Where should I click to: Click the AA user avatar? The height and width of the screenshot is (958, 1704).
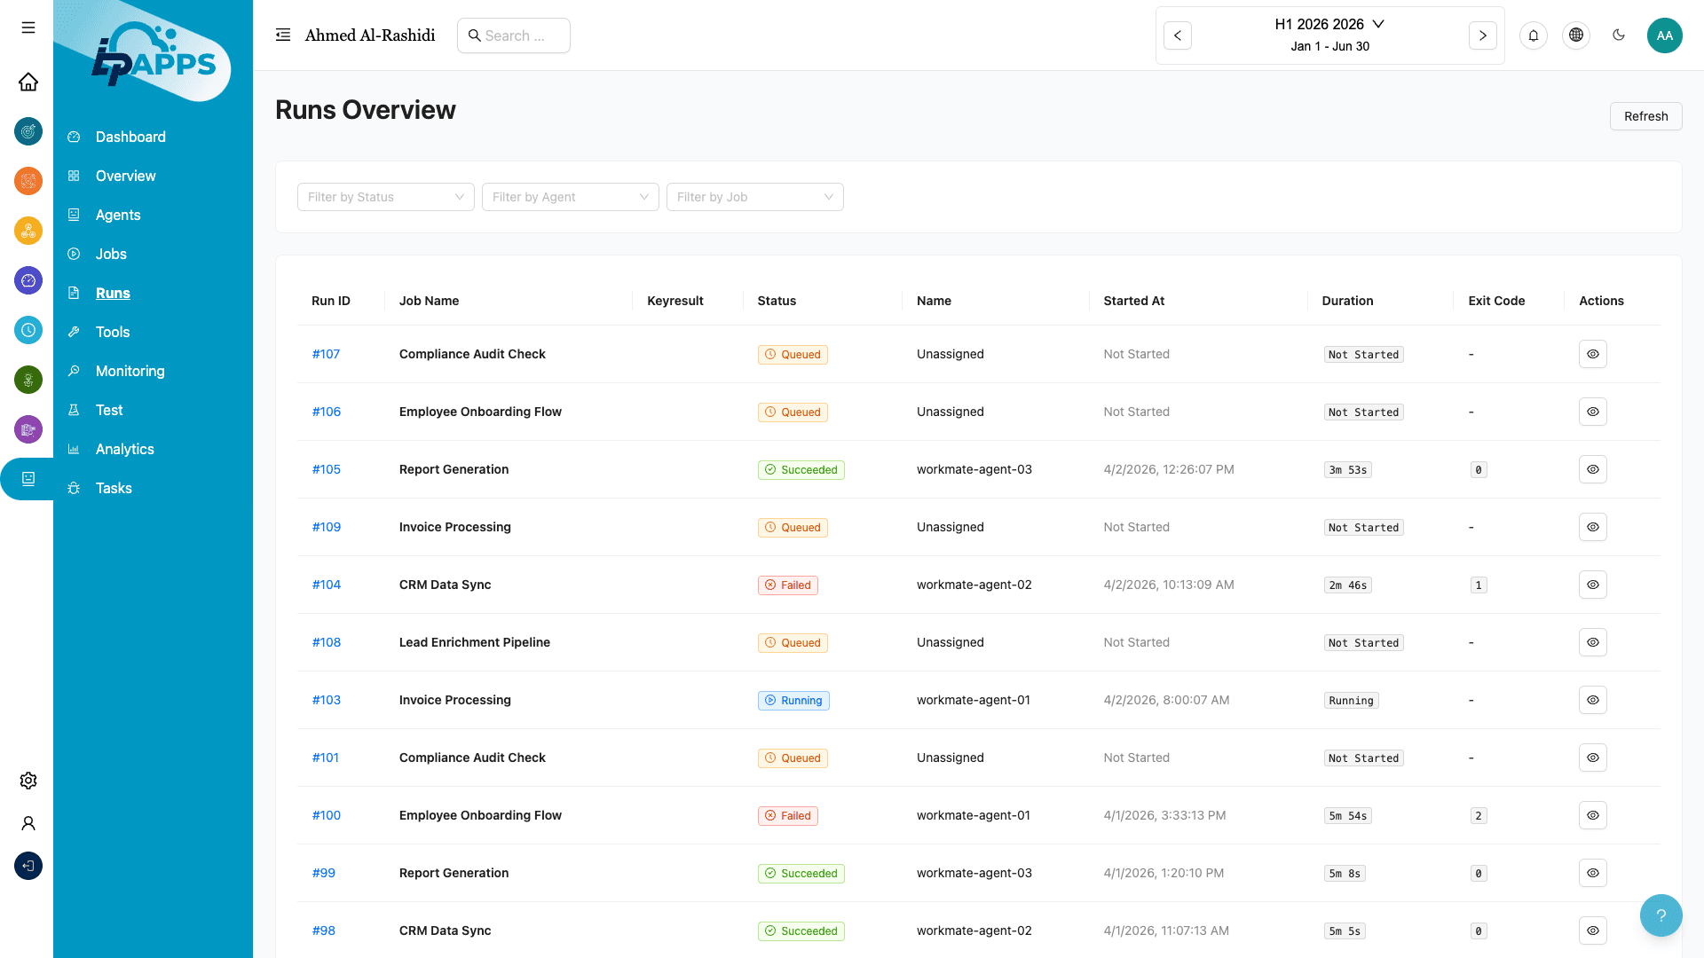click(x=1665, y=35)
